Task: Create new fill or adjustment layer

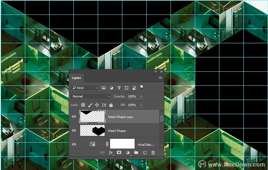Action: 128,152
